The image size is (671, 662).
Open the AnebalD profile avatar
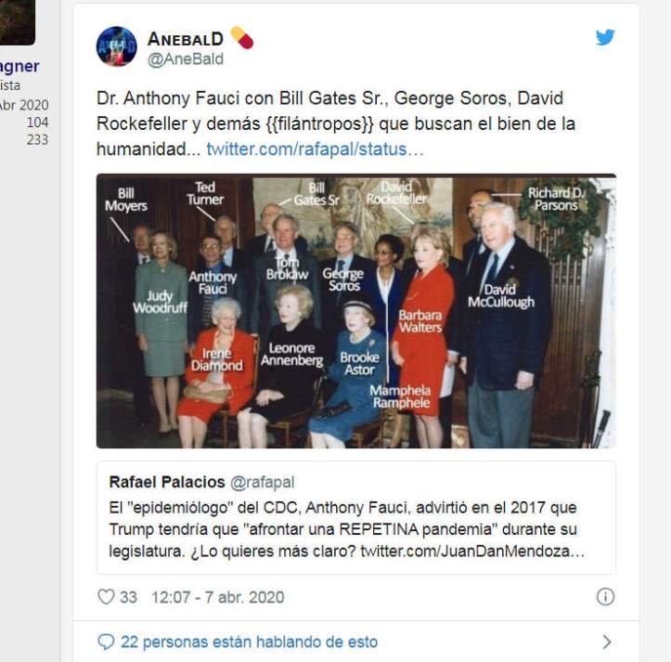tap(116, 46)
